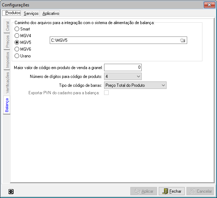Click the folder browse icon in path field
This screenshot has height=198, width=217.
tap(183, 41)
